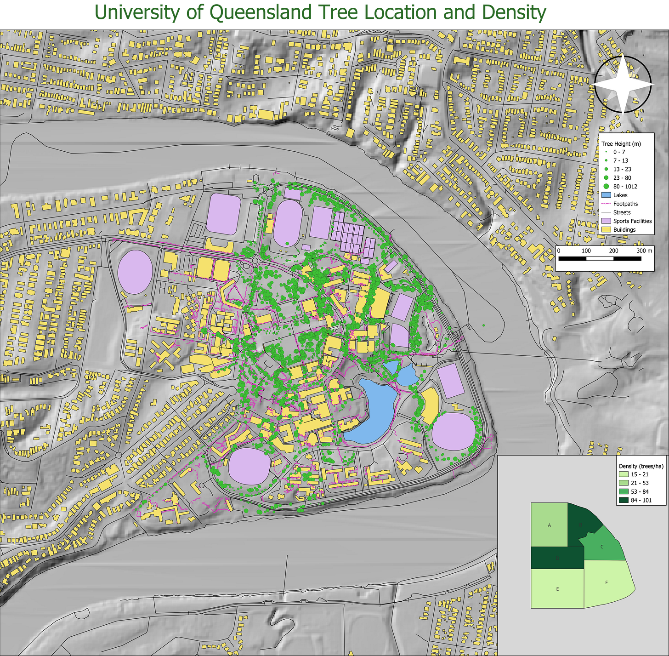Click the white compass rose north arrow
Image resolution: width=669 pixels, height=656 pixels.
coord(623,84)
